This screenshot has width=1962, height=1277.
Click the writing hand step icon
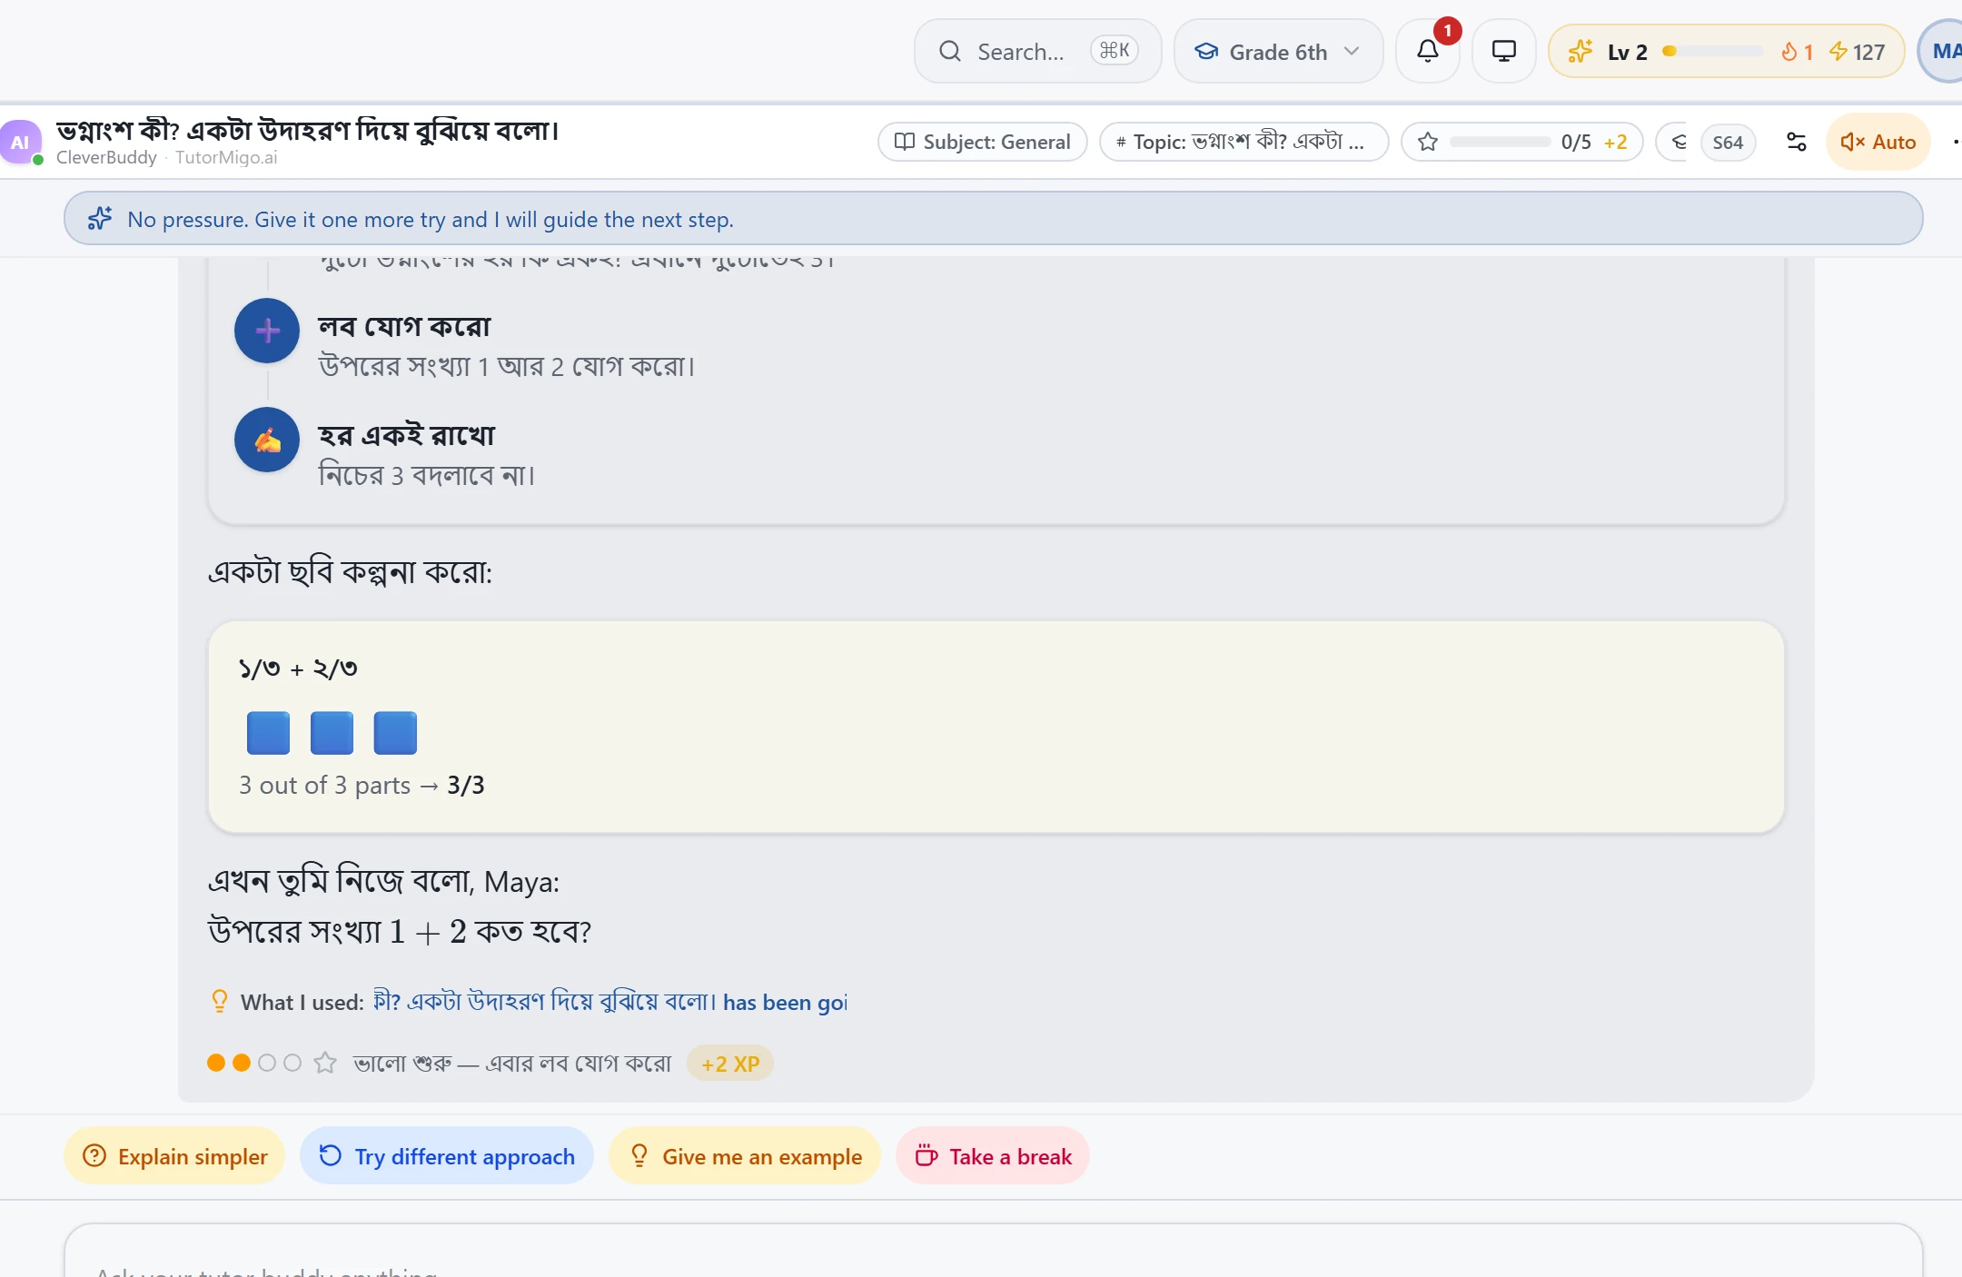pyautogui.click(x=267, y=440)
